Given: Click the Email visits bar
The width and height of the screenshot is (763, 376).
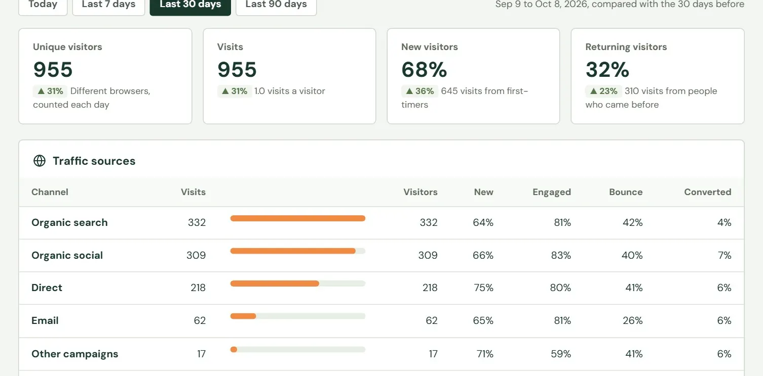Looking at the screenshot, I should [x=298, y=316].
